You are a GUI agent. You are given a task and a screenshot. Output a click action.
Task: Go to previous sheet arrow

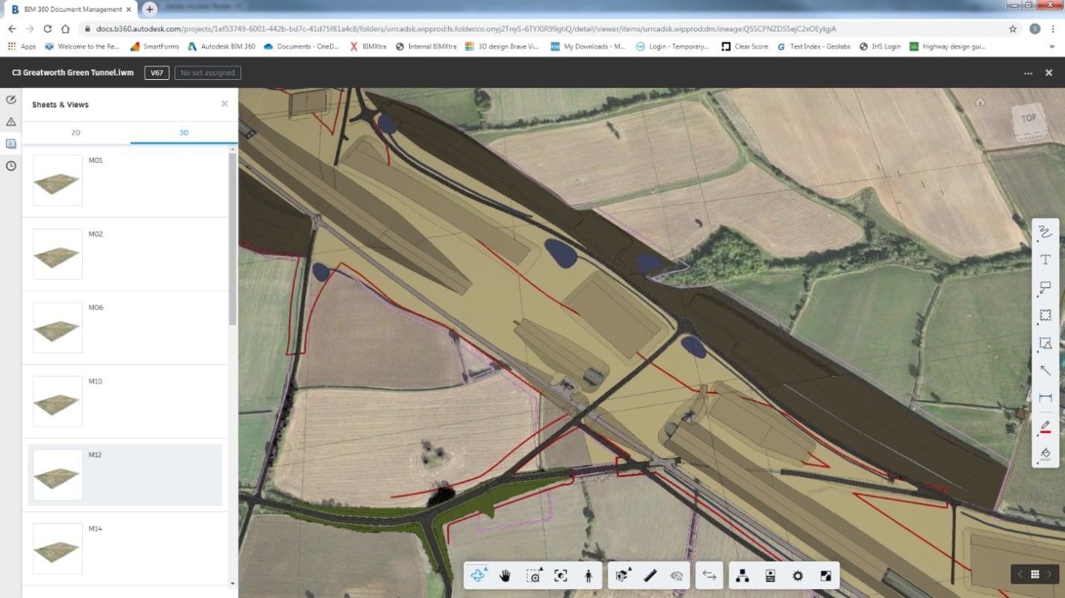(x=1020, y=574)
